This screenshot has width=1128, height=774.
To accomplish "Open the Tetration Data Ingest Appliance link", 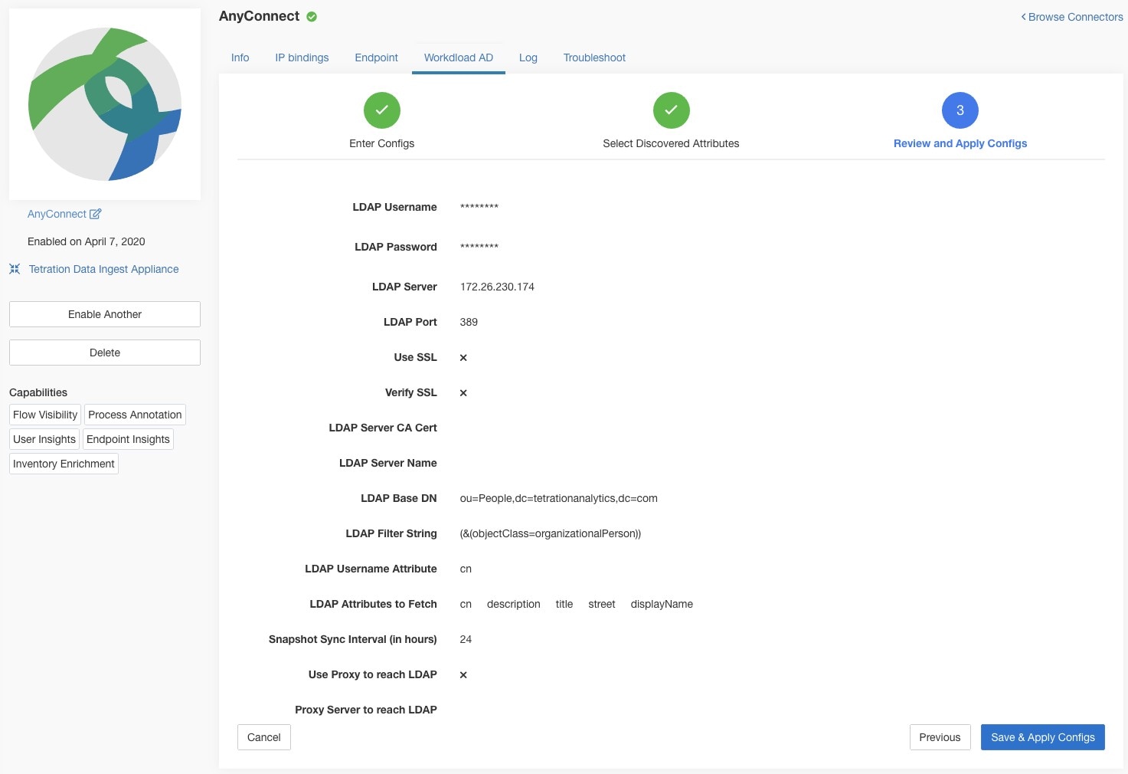I will pos(103,269).
